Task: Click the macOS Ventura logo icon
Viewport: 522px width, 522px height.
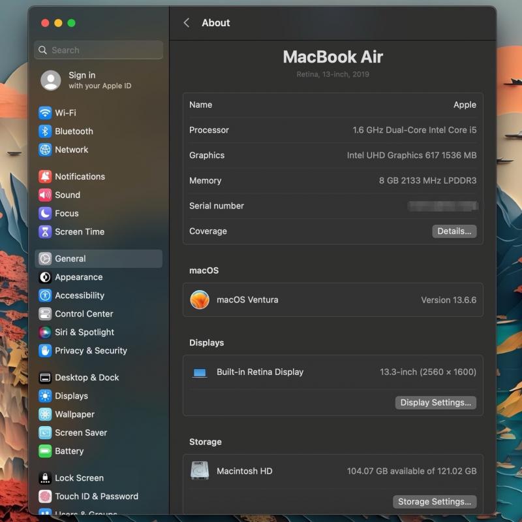Action: 200,300
